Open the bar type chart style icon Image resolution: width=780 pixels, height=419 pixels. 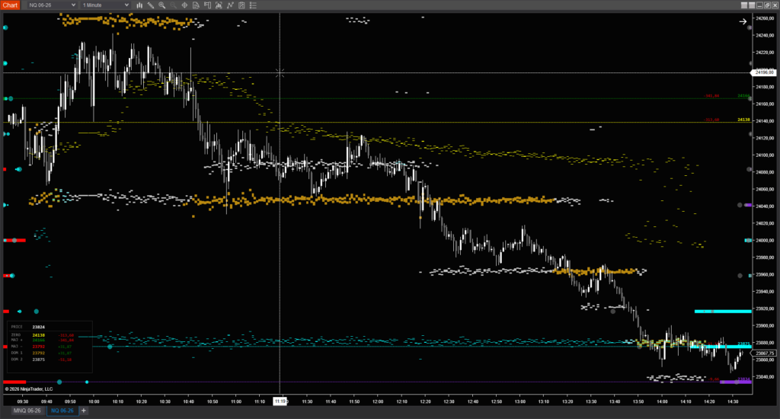click(x=139, y=5)
